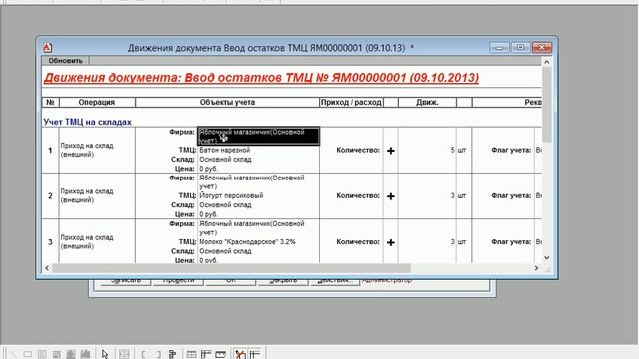Click row number 2 cell

[51, 196]
